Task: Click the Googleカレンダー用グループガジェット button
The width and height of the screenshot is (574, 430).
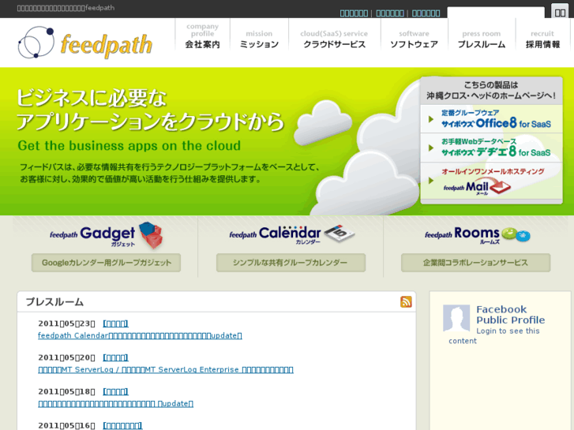Action: click(106, 263)
